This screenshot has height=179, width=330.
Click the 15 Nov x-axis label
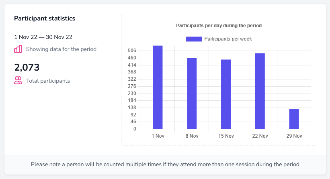coord(226,136)
